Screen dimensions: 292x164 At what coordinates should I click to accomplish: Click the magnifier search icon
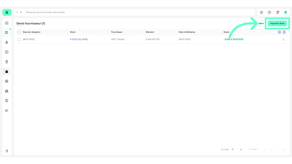(x=17, y=12)
